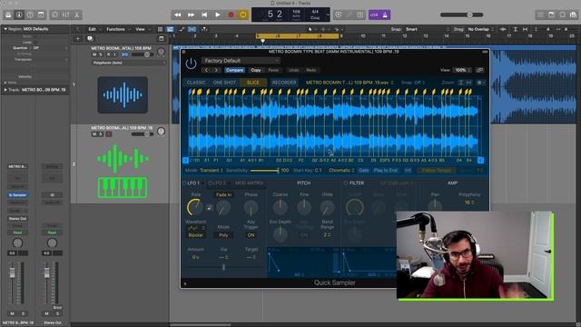The image size is (581, 327).
Task: Toggle the purple Metronome button
Action: tap(385, 15)
